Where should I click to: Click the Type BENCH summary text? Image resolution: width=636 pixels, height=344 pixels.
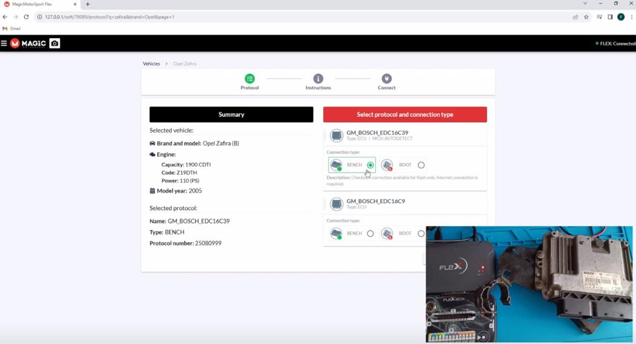coord(166,233)
